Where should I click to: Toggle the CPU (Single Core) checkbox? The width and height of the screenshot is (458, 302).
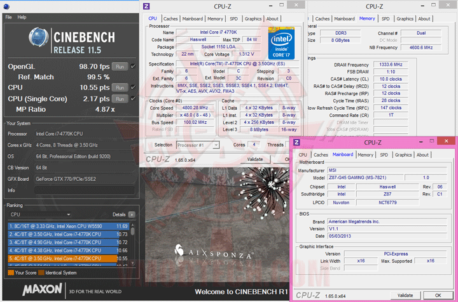[133, 98]
